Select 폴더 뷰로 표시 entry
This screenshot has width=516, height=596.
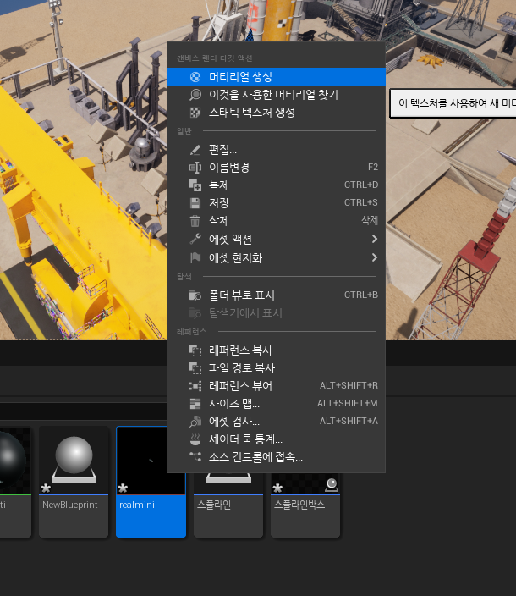click(276, 295)
